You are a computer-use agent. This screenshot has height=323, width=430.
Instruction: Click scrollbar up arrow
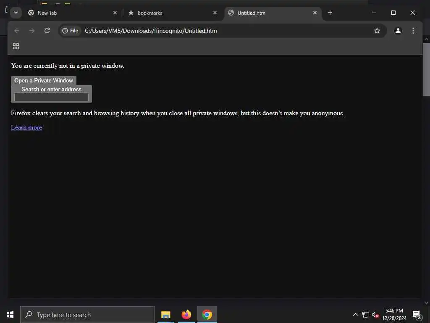pos(426,39)
